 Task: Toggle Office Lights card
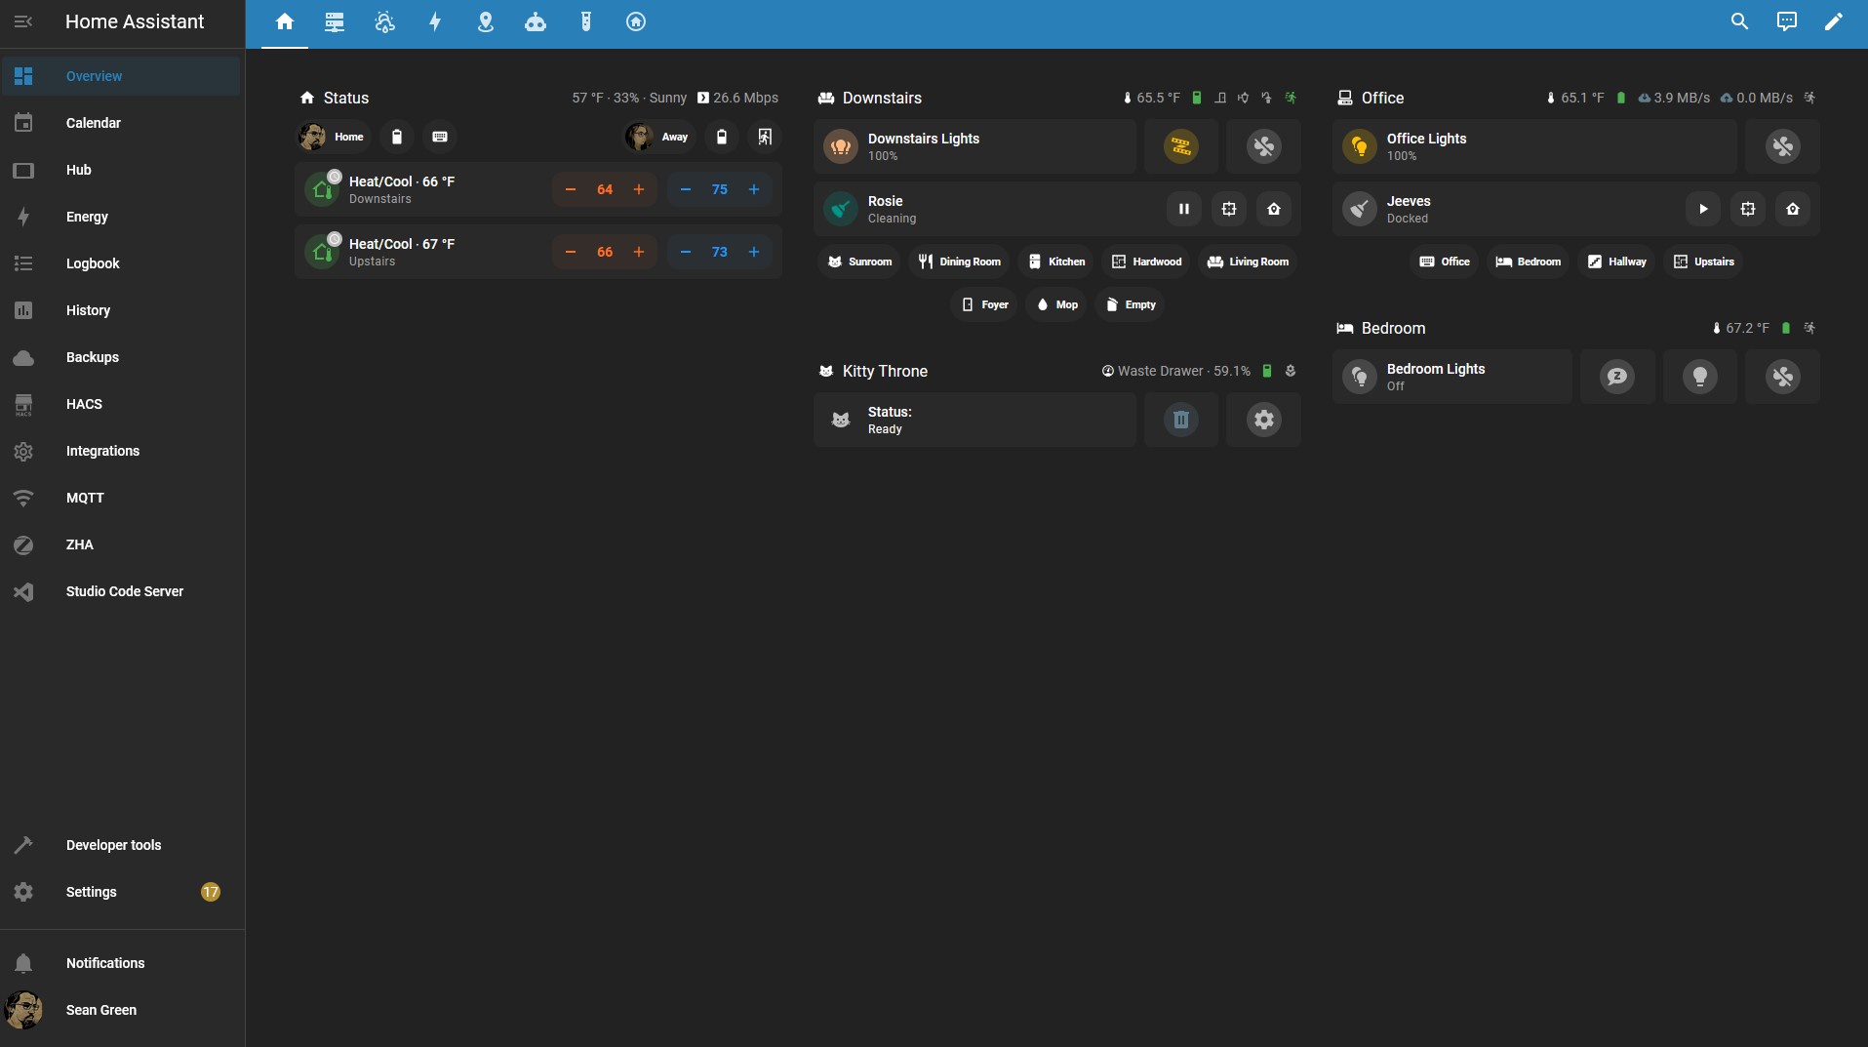click(1534, 146)
